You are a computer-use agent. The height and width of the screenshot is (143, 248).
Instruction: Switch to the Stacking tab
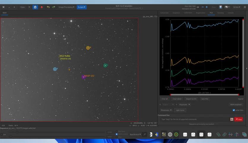(x=220, y=13)
